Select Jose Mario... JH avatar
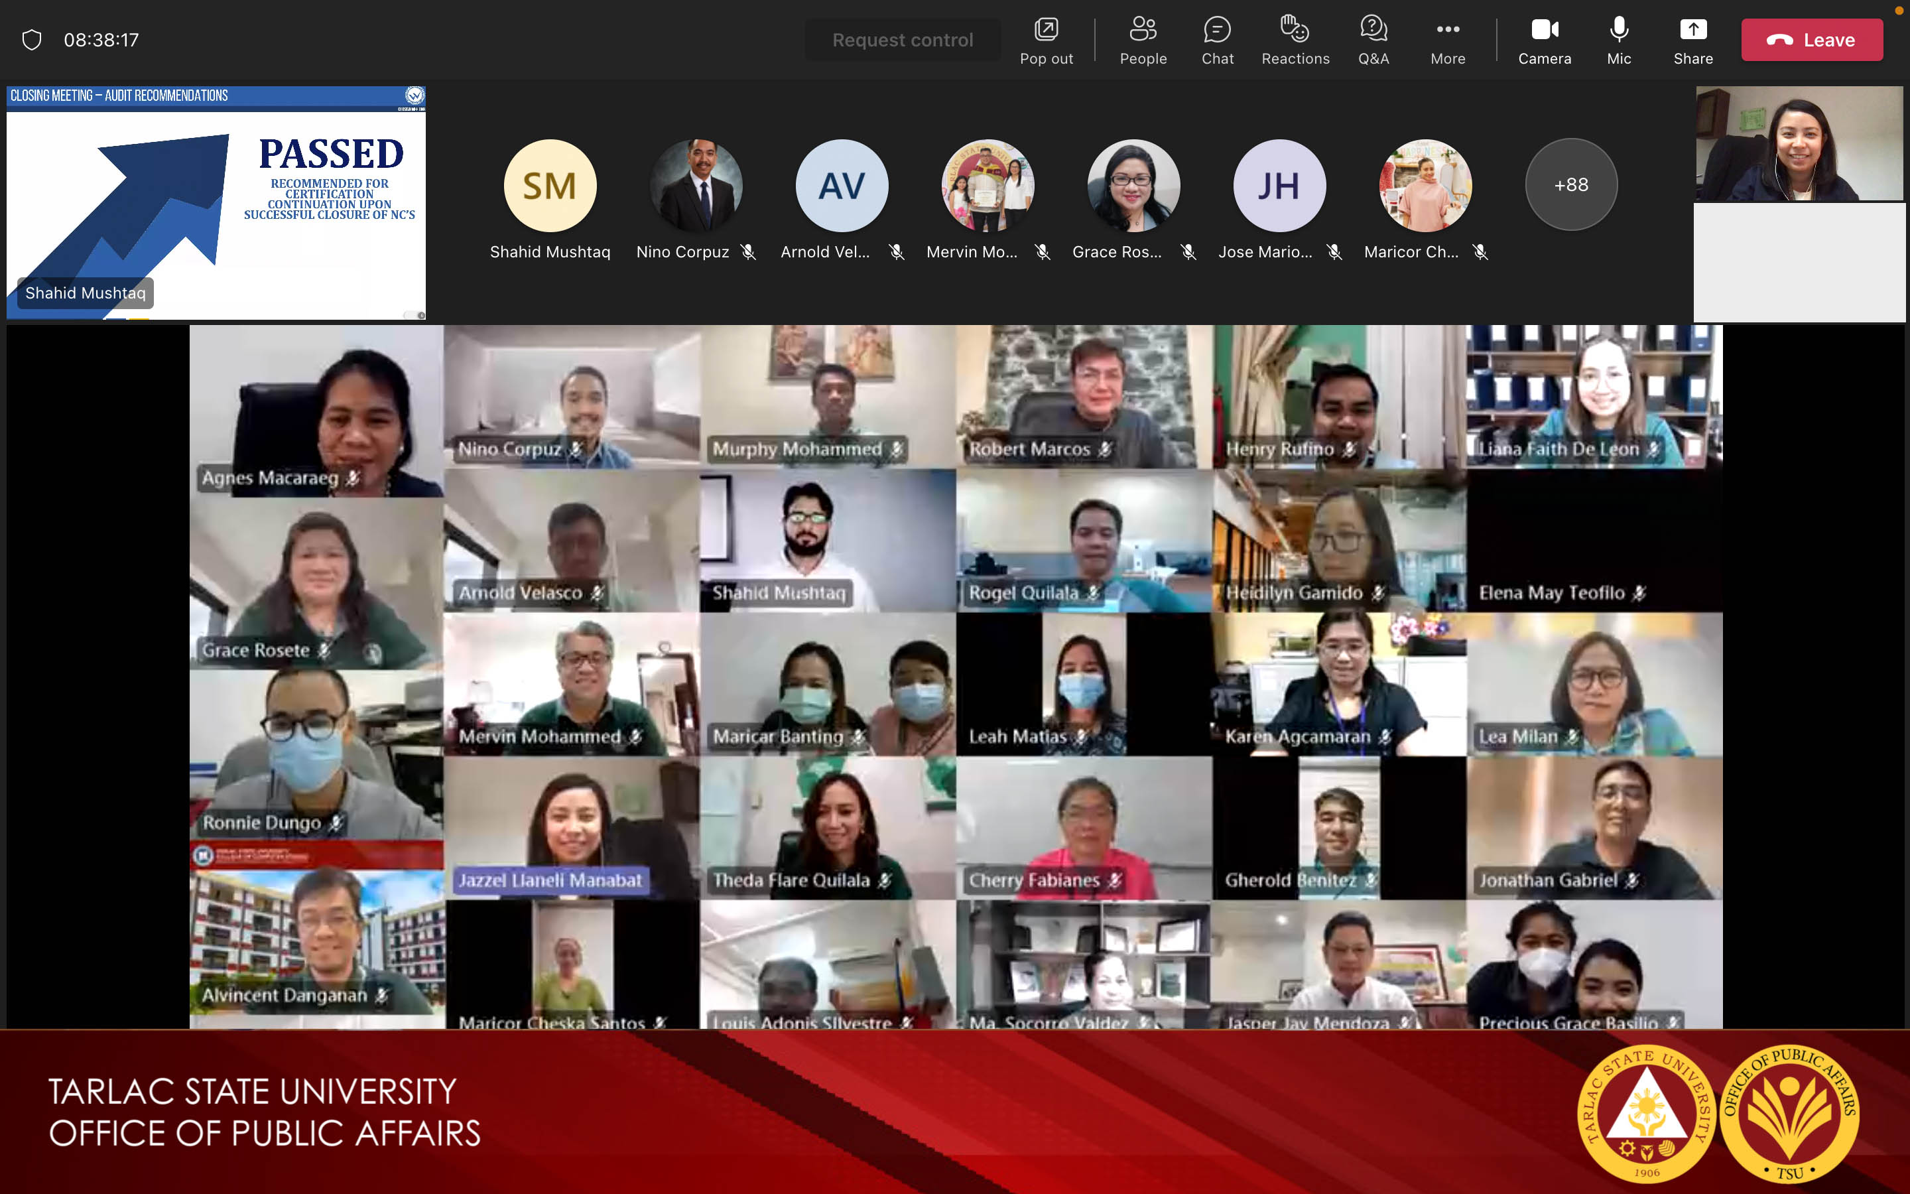 coord(1279,186)
